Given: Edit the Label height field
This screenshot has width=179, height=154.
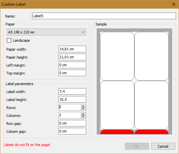Looking at the screenshot, I should [72, 99].
